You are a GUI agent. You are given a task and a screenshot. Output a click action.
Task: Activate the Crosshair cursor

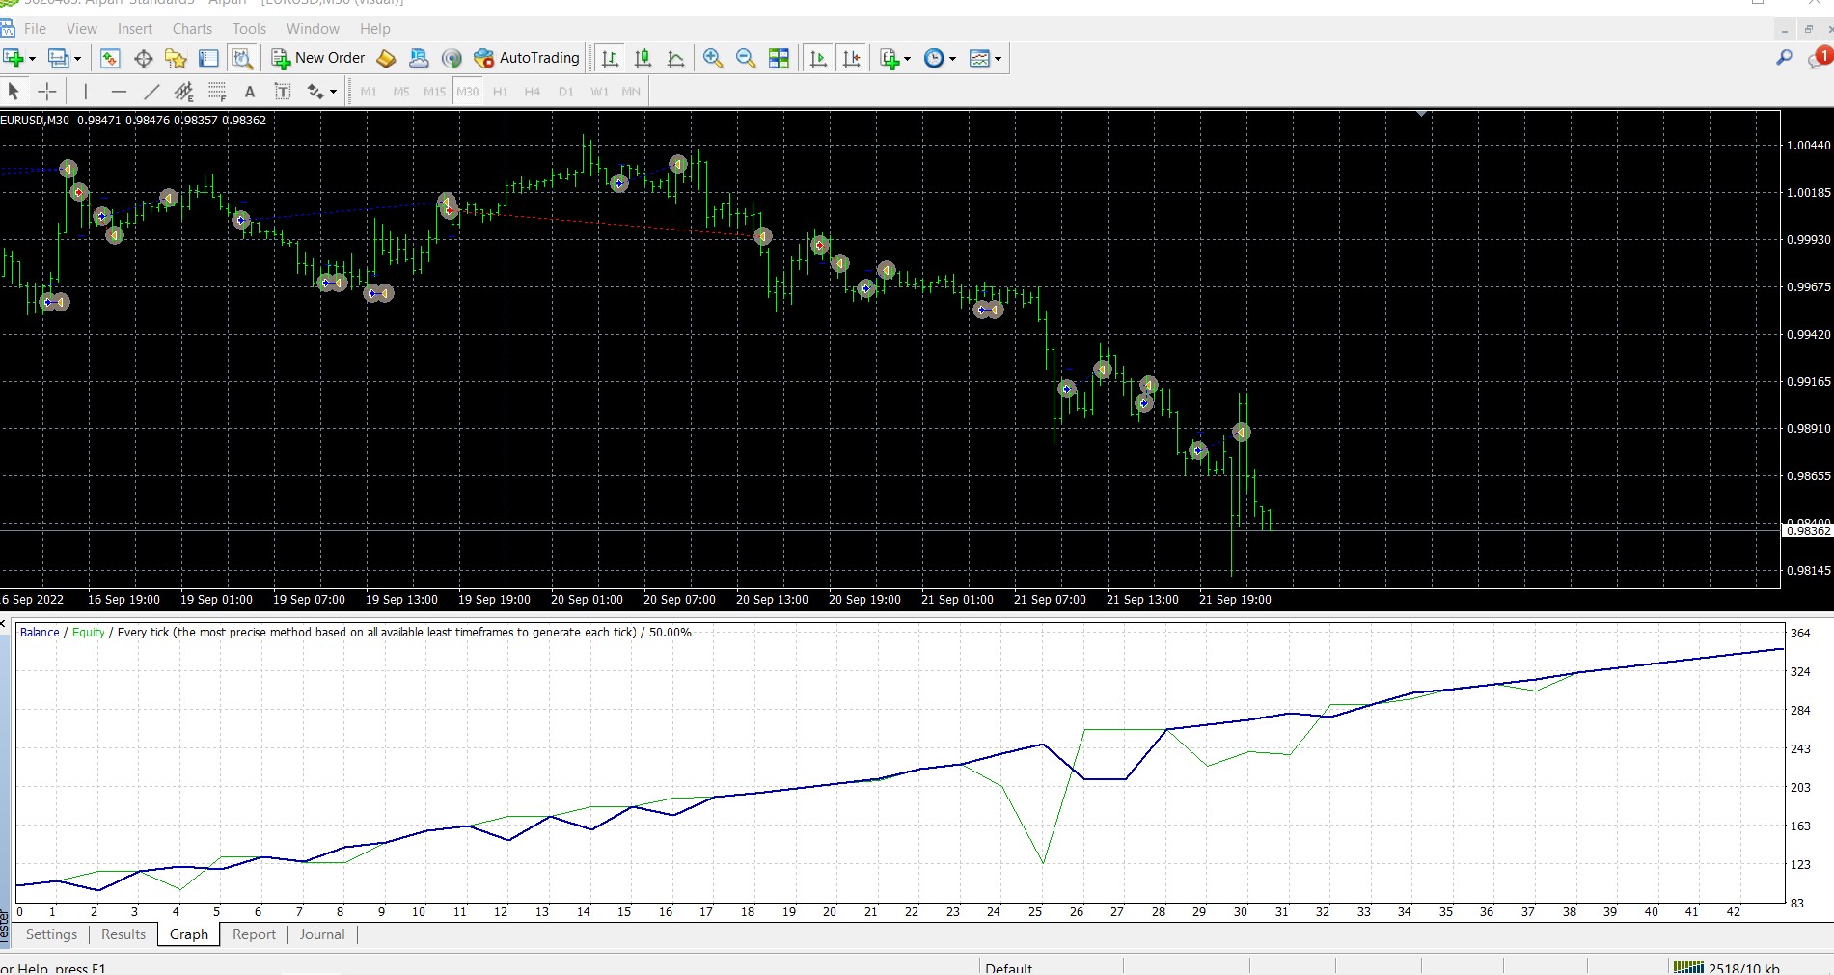point(46,92)
